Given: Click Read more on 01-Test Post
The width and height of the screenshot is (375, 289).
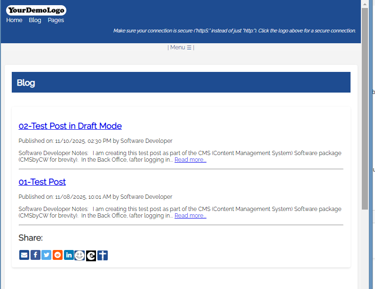Looking at the screenshot, I should point(190,216).
